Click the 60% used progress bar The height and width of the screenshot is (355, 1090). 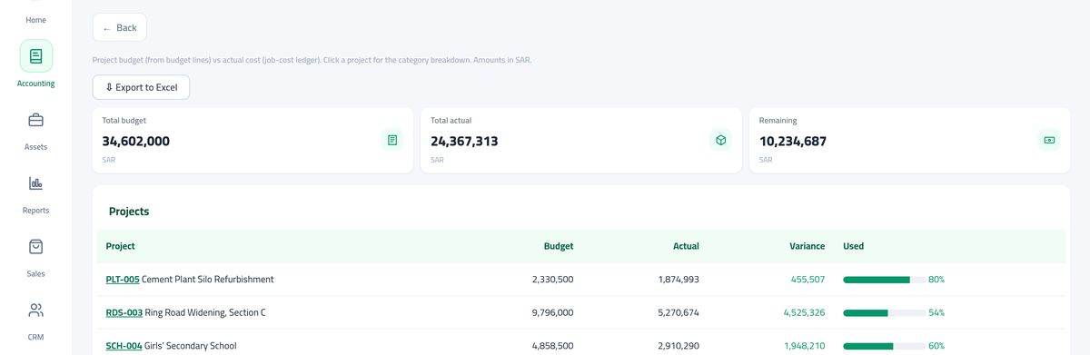884,346
